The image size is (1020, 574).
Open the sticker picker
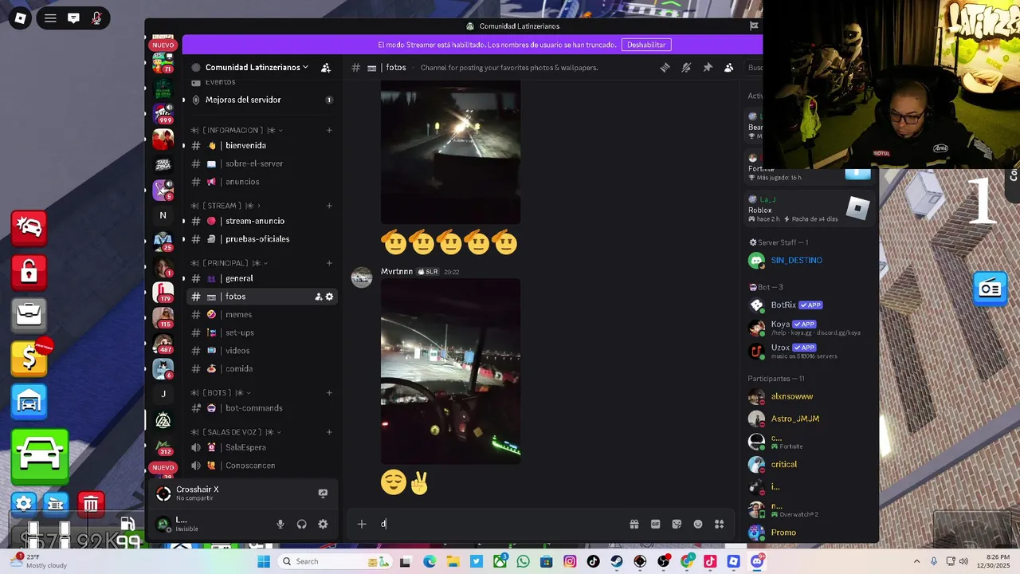tap(677, 524)
